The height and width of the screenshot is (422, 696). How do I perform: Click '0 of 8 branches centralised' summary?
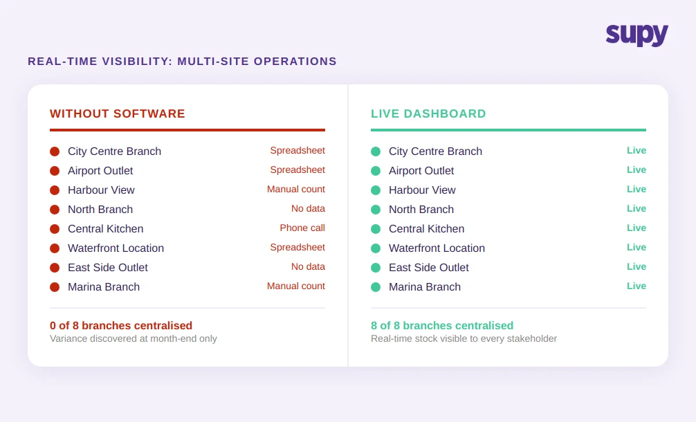click(x=121, y=326)
